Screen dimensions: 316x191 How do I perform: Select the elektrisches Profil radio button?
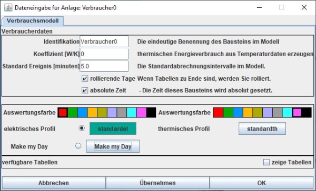(x=82, y=128)
